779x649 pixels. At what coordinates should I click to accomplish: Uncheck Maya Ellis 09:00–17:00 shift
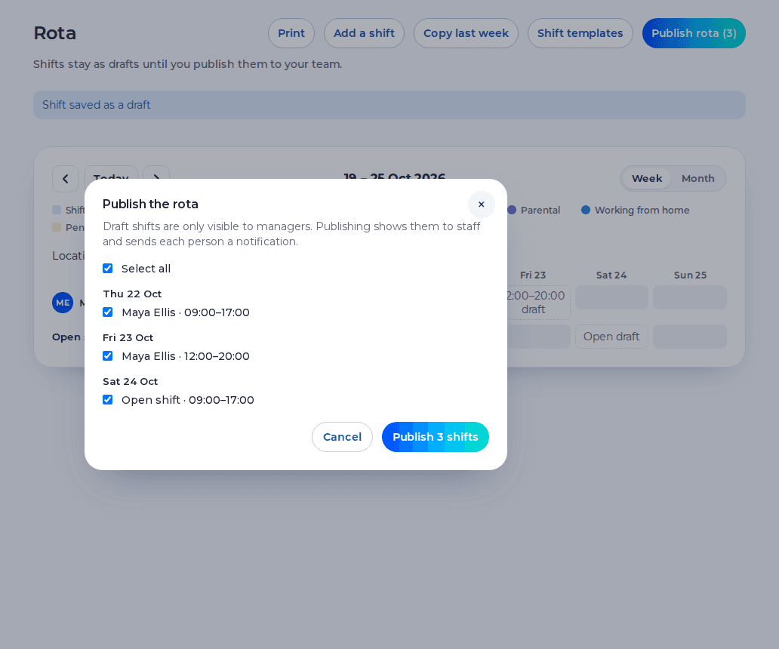pos(108,312)
